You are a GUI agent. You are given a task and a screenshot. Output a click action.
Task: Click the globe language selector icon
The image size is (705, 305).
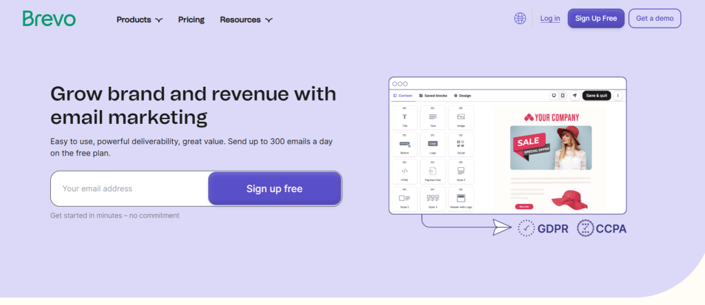[x=520, y=19]
